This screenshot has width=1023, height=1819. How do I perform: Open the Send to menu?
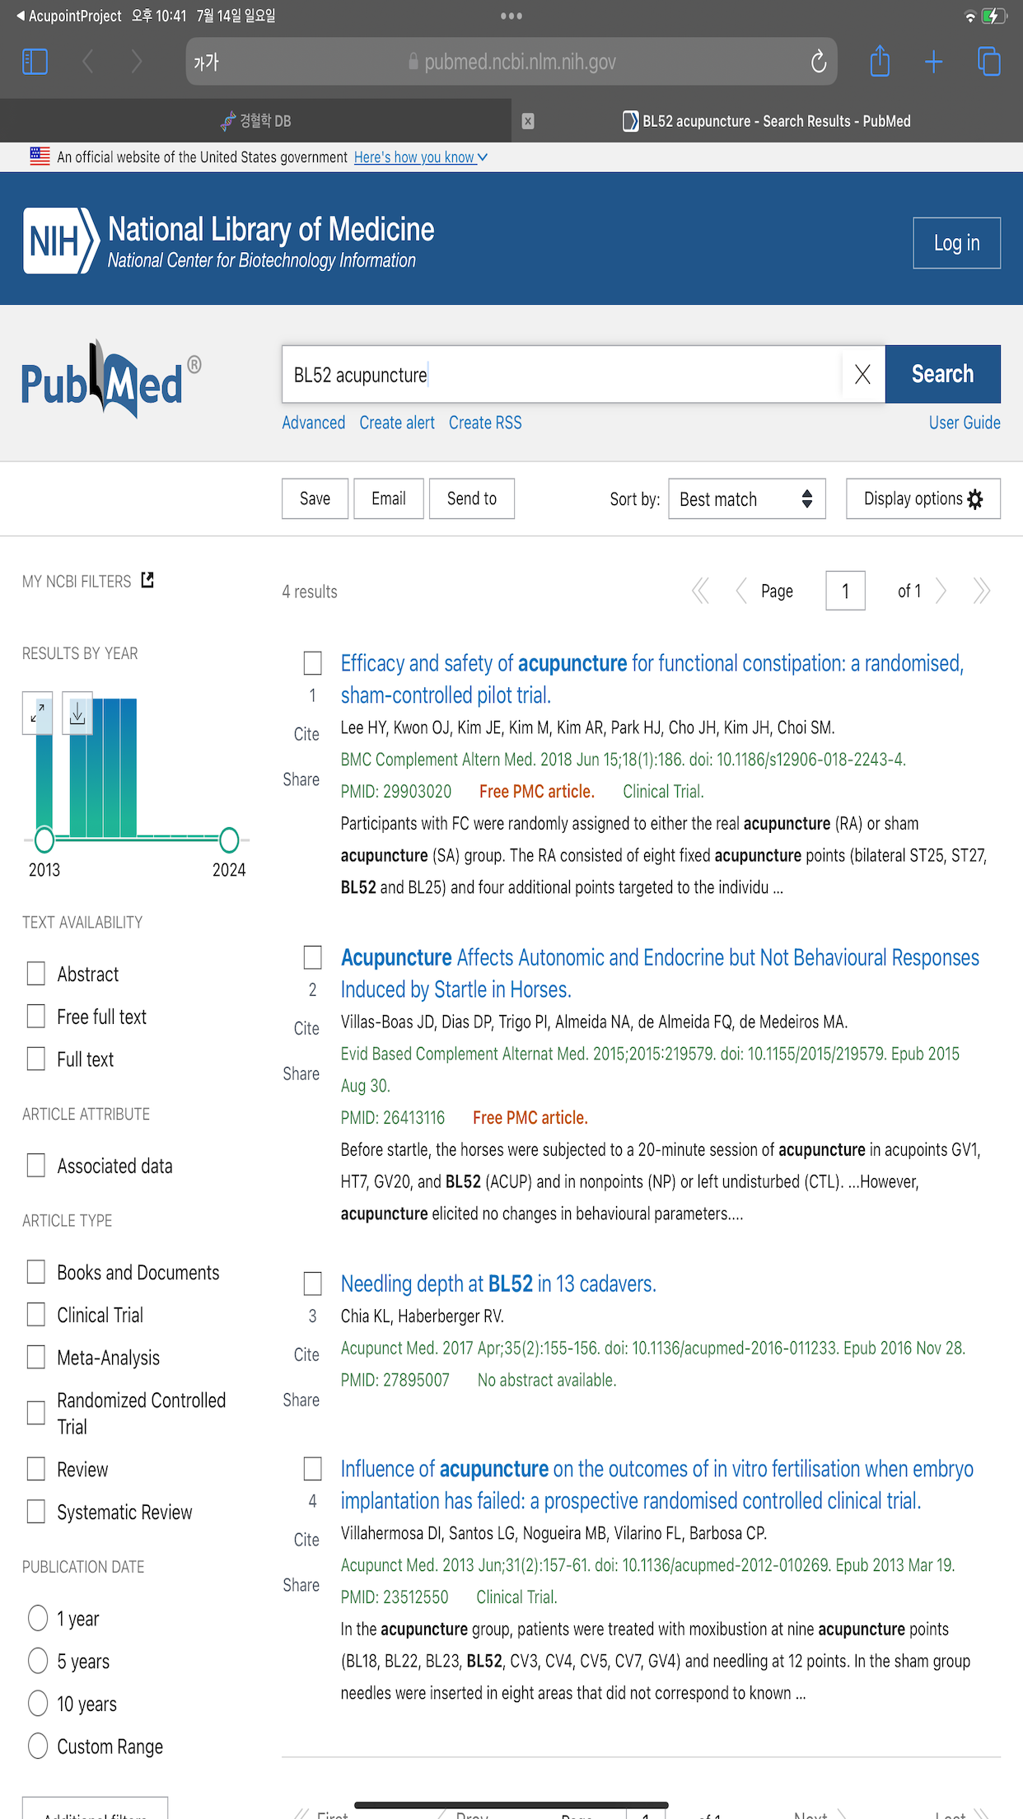[x=472, y=498]
